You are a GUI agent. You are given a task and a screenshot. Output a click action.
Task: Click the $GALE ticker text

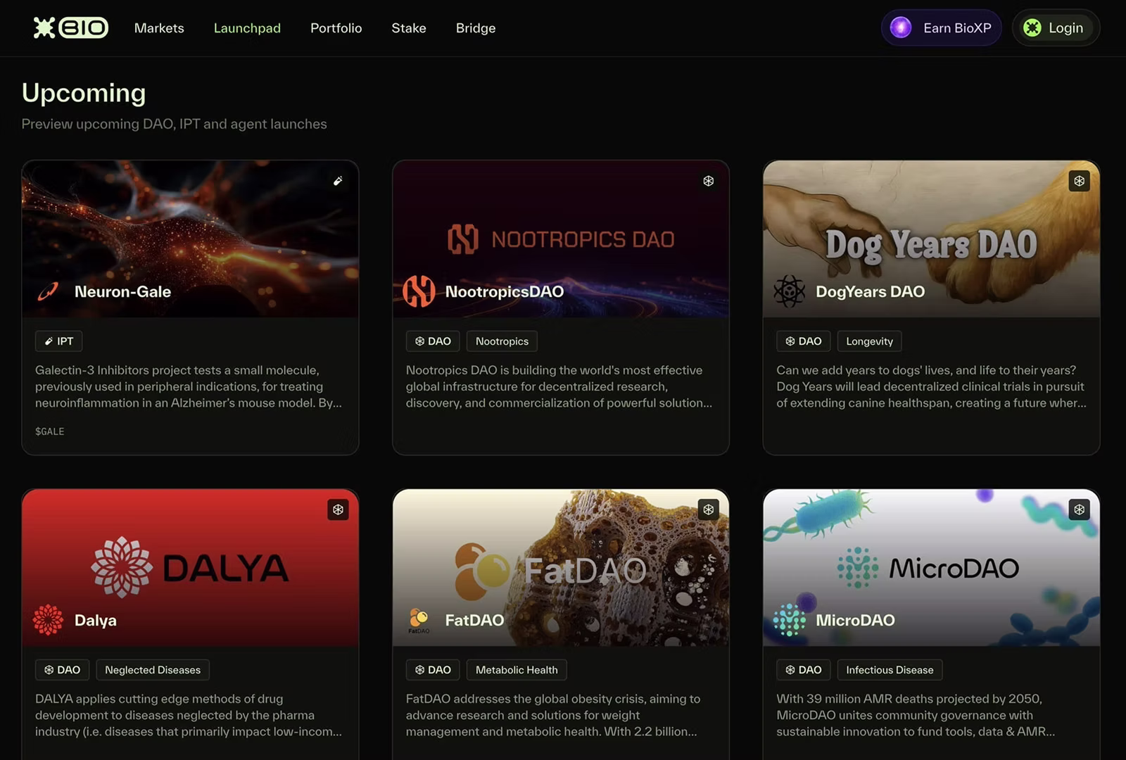pos(49,431)
